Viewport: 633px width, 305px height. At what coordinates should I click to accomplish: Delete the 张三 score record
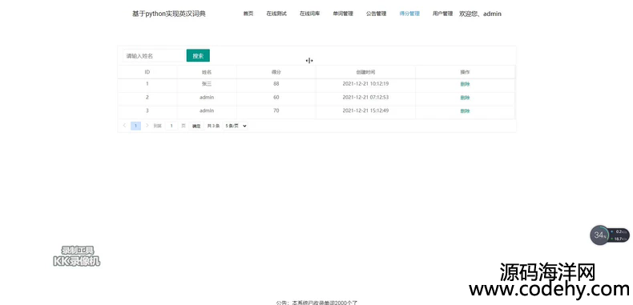tap(465, 84)
